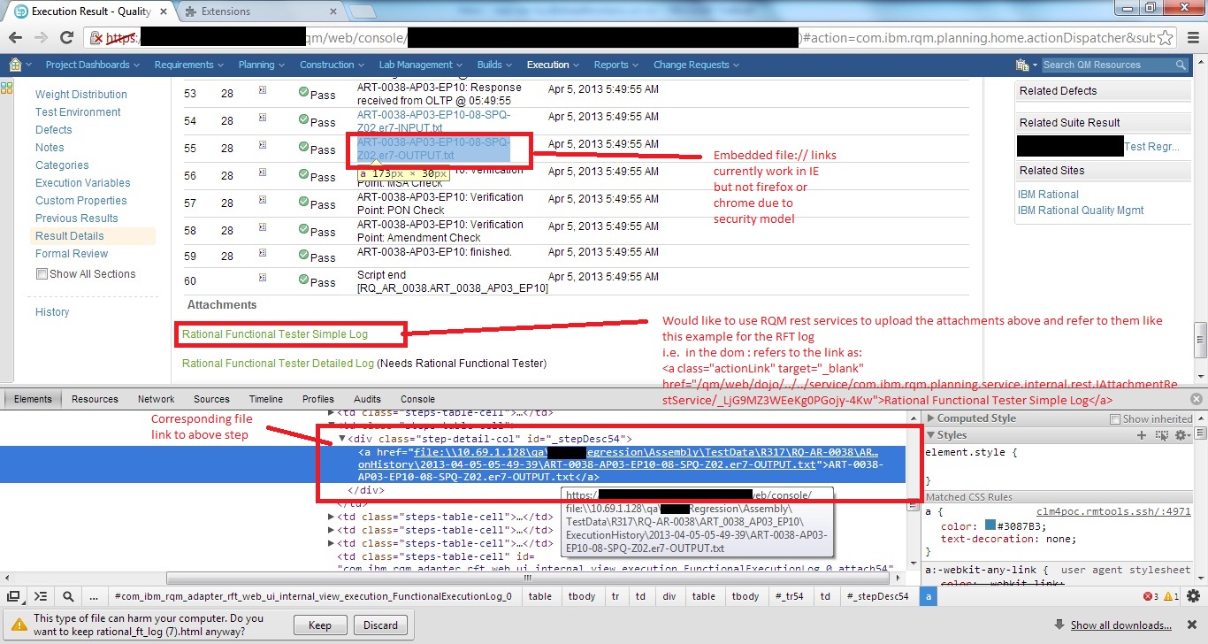Open ART-0038-AP03-EP10-08-SPQ-Z02.er7-INPUT.txt link

click(x=433, y=121)
